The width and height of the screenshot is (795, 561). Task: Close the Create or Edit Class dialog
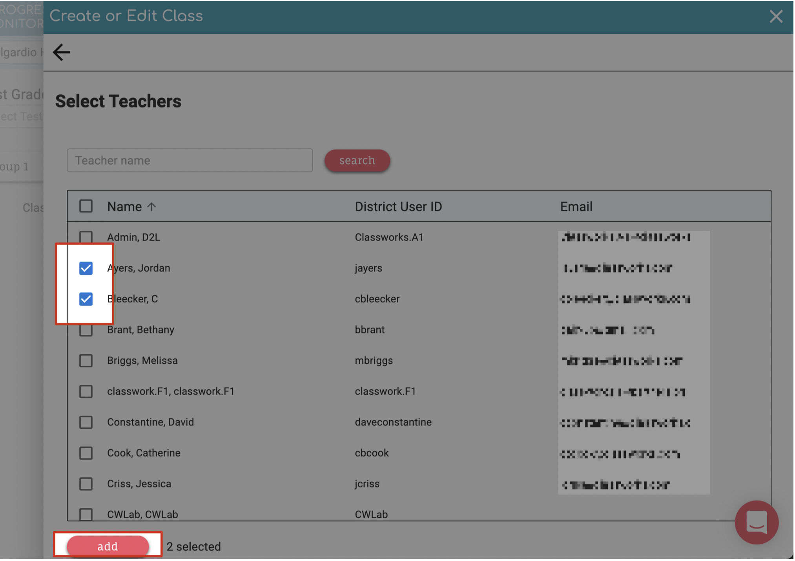point(777,16)
